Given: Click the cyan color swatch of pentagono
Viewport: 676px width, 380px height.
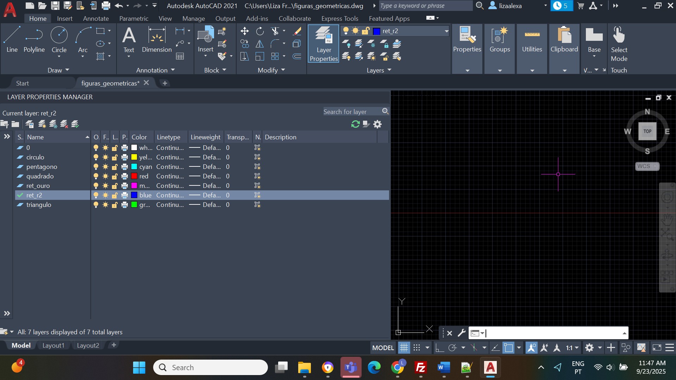Looking at the screenshot, I should coord(134,167).
